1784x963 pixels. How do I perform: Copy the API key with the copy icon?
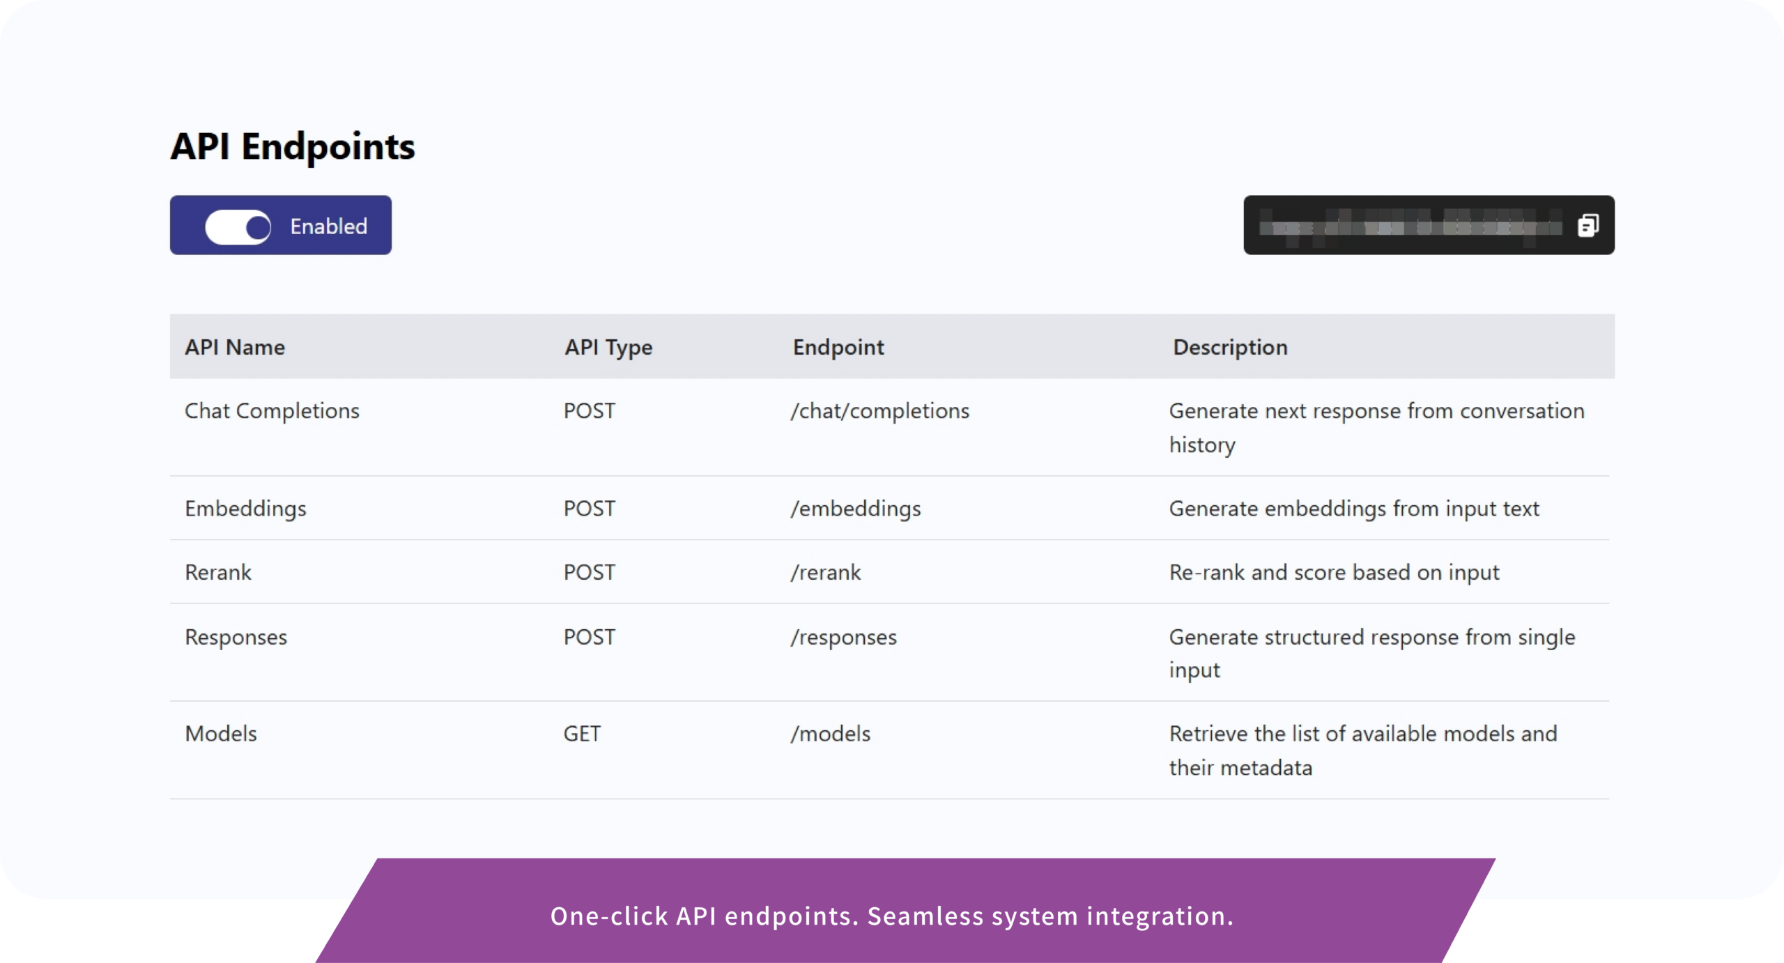pyautogui.click(x=1587, y=225)
